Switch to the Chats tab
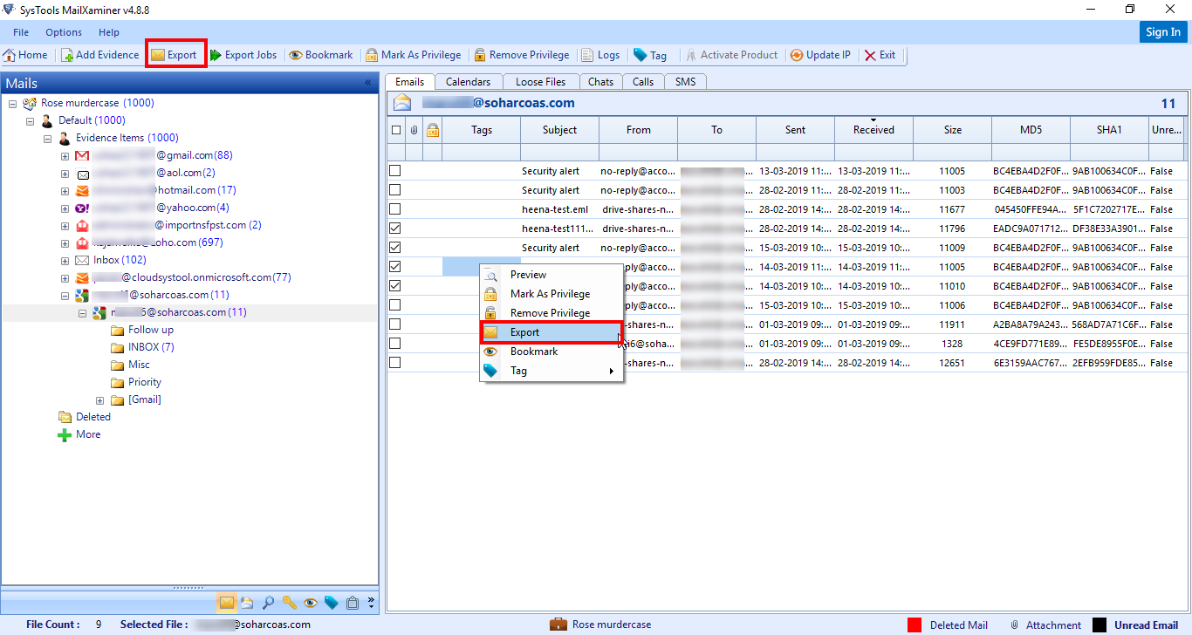Screen dimensions: 1192x635 pyautogui.click(x=600, y=82)
